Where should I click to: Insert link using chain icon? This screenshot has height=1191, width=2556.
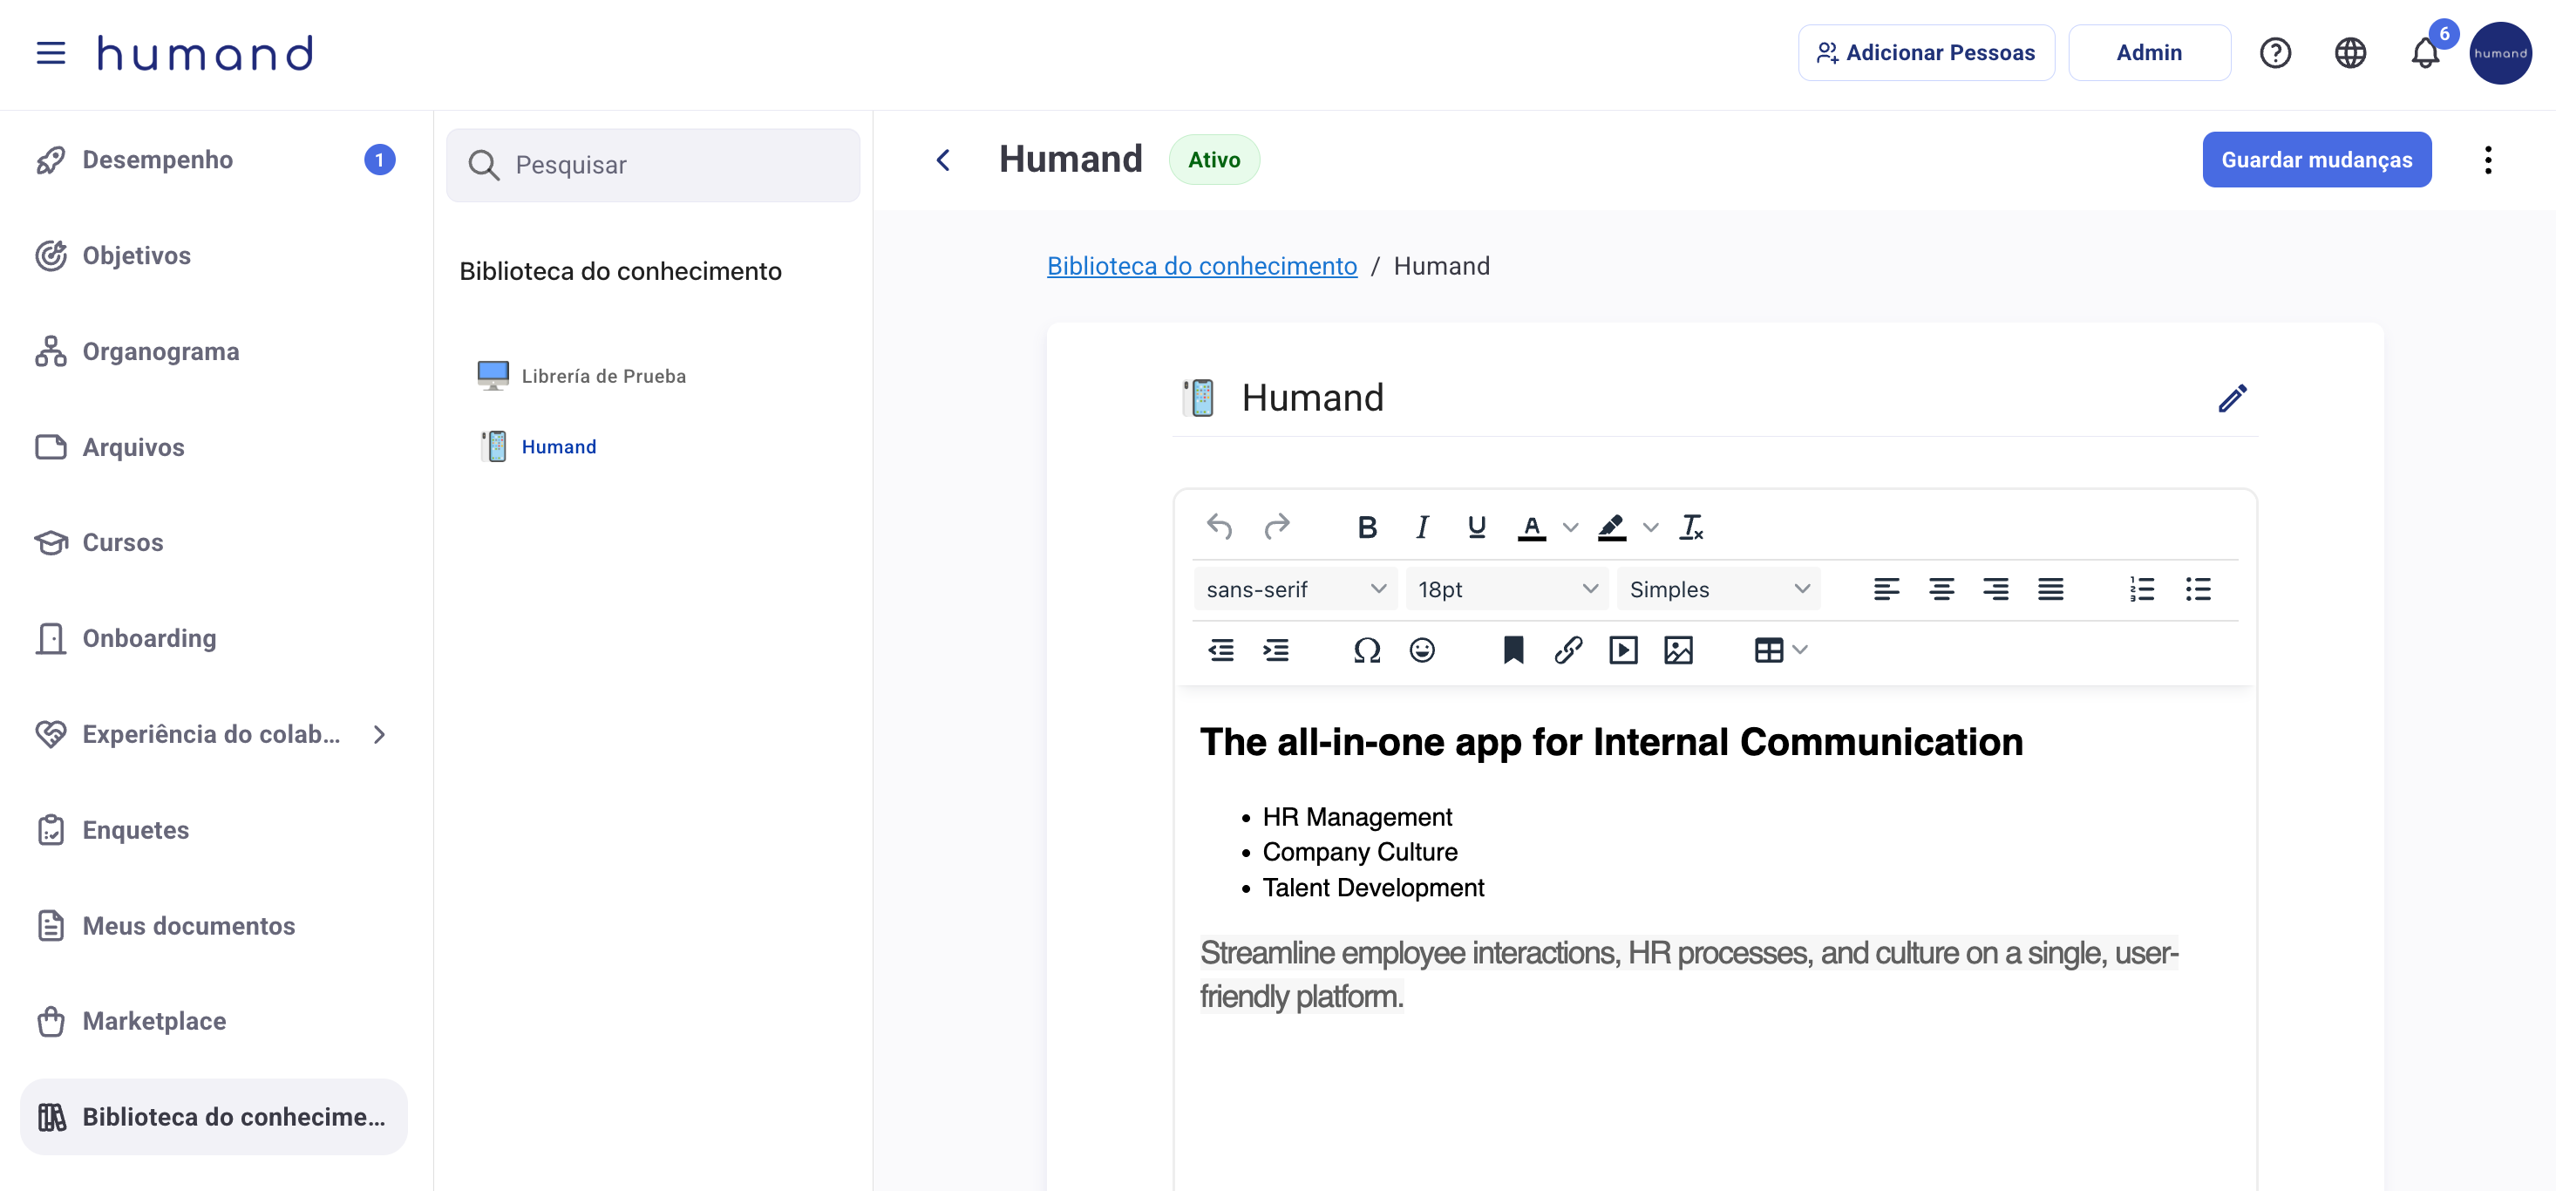tap(1567, 651)
